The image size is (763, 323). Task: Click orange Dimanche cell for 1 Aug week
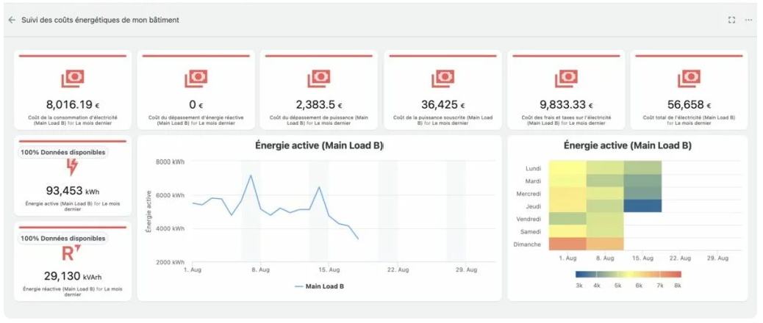click(x=567, y=244)
